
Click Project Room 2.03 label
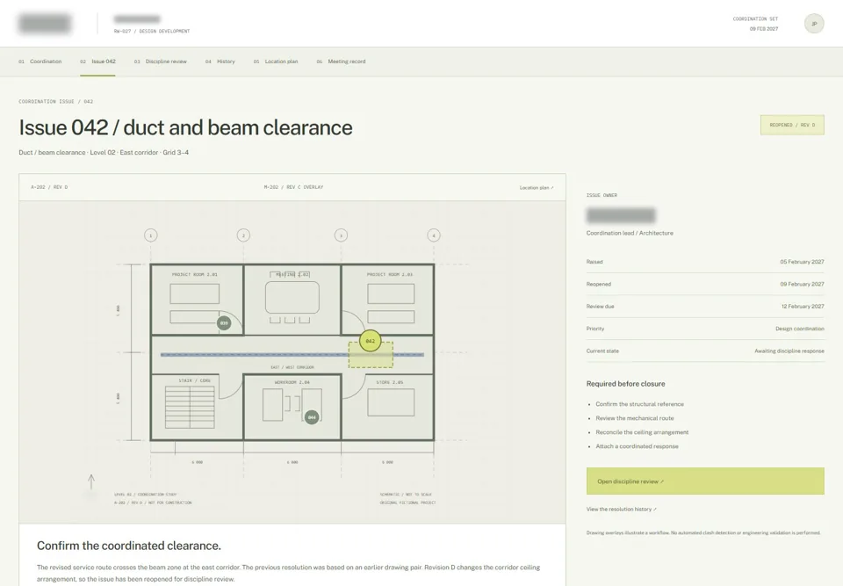390,274
